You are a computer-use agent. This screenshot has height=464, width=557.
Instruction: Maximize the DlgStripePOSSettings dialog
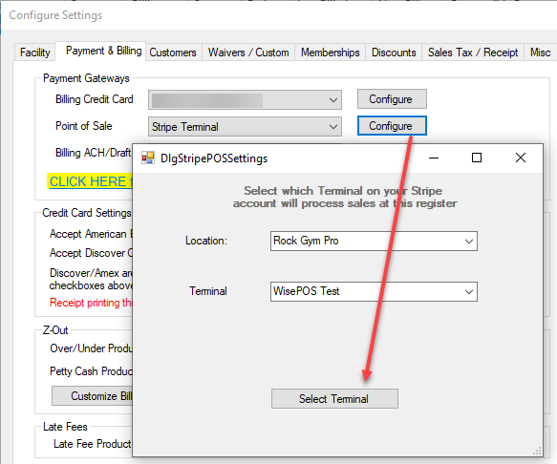tap(477, 158)
